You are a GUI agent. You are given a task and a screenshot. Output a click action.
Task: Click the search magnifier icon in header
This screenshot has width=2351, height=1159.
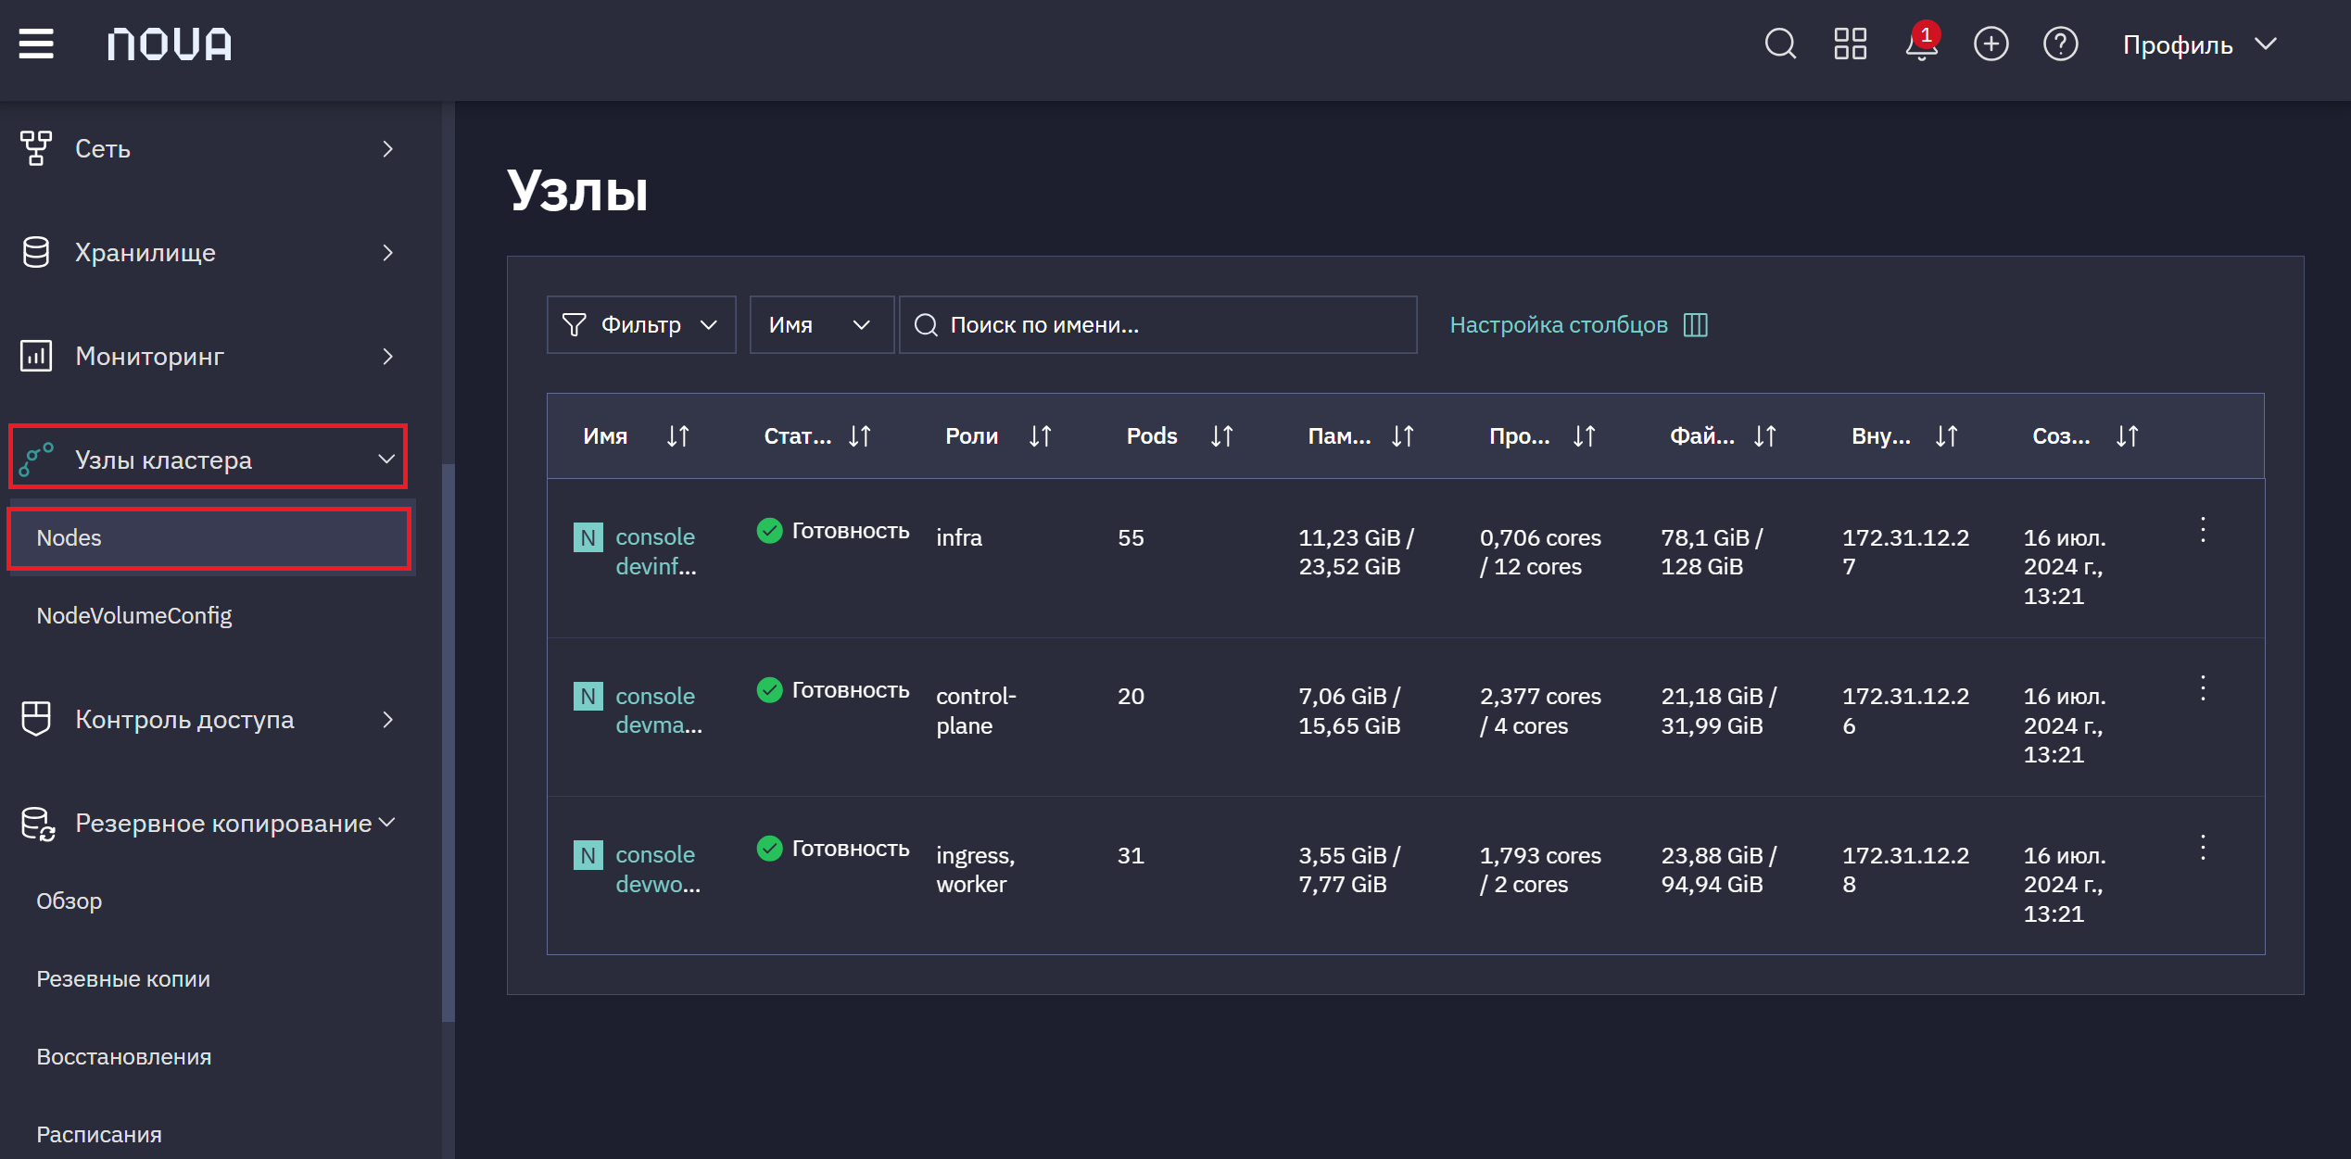1780,44
